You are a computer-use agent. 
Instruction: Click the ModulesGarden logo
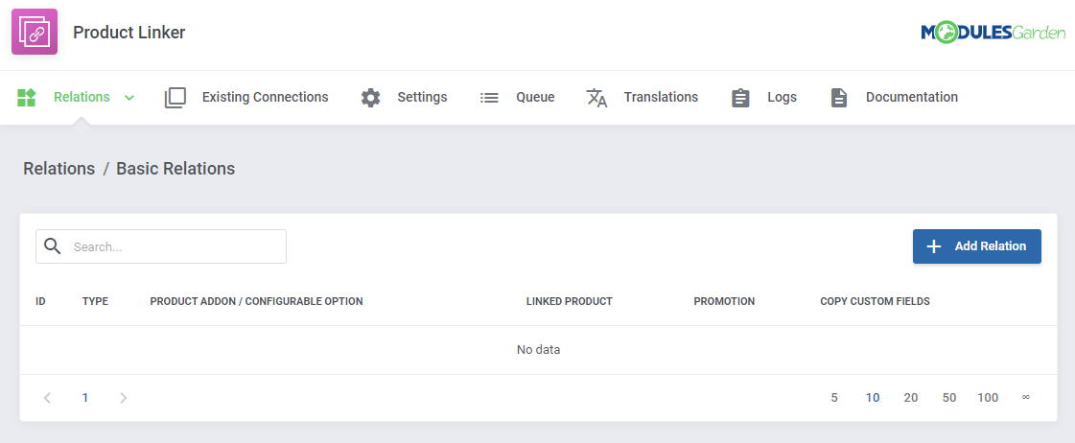(993, 32)
